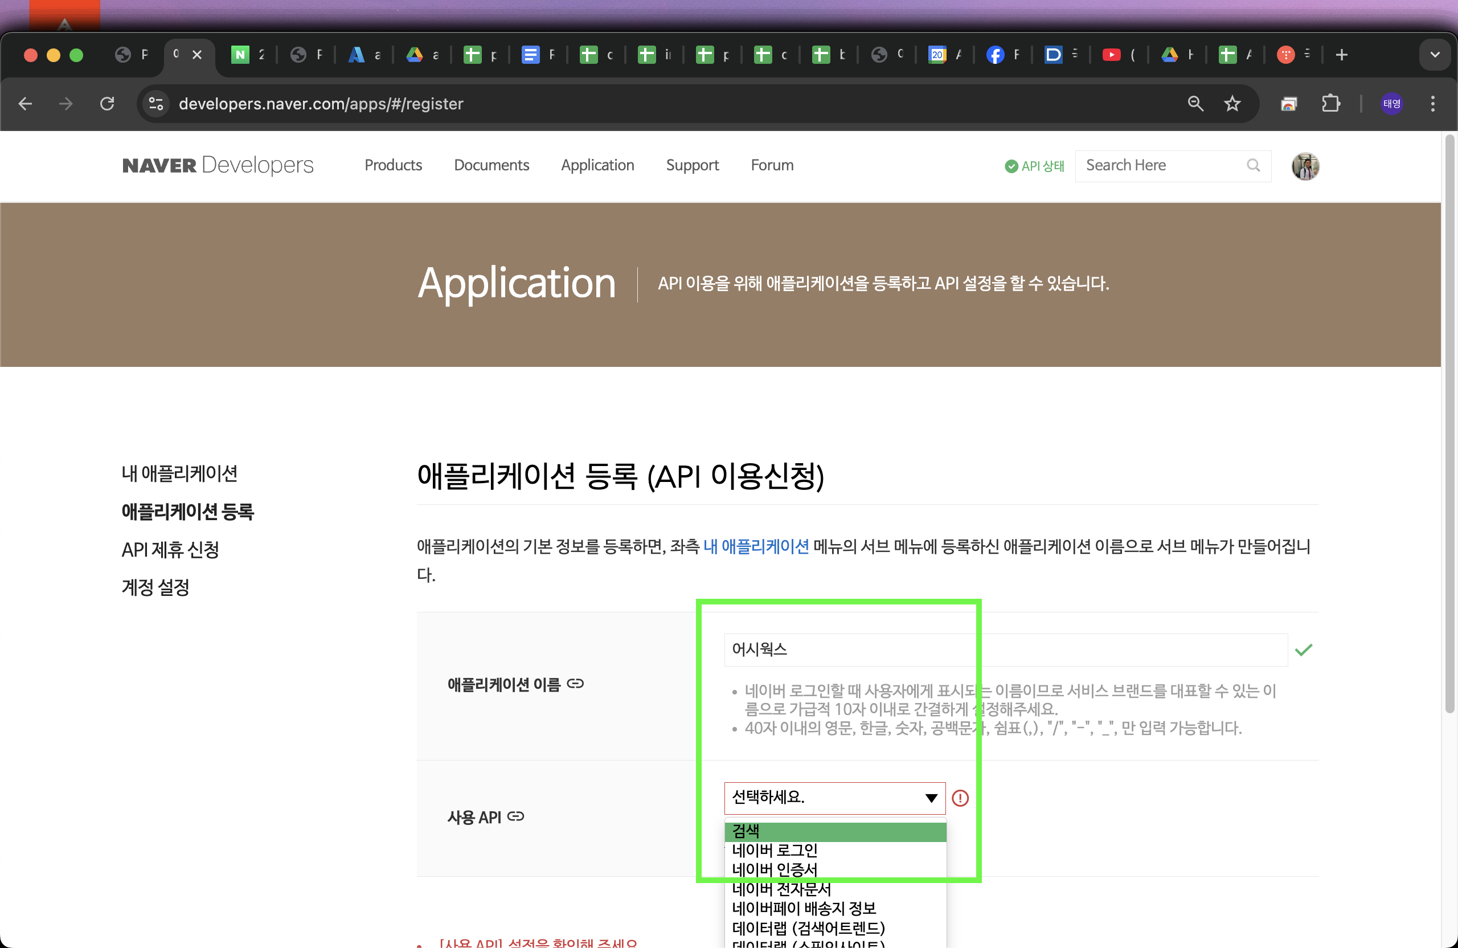
Task: Click the browser forward arrow
Action: click(x=65, y=104)
